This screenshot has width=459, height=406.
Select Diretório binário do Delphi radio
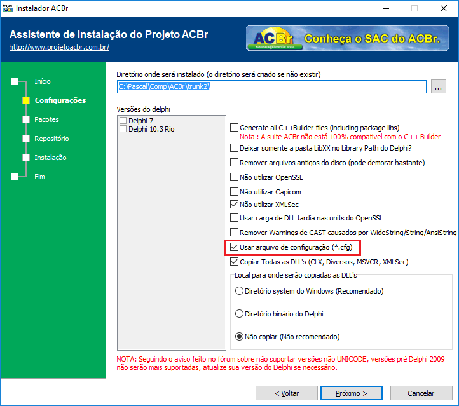239,314
